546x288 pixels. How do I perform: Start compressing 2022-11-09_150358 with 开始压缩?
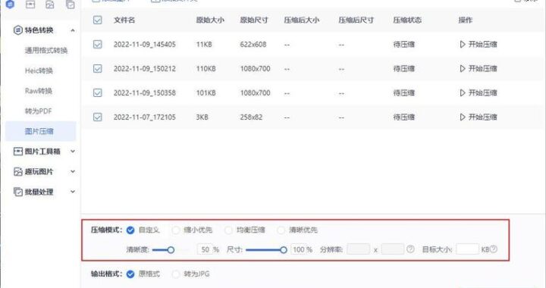479,93
